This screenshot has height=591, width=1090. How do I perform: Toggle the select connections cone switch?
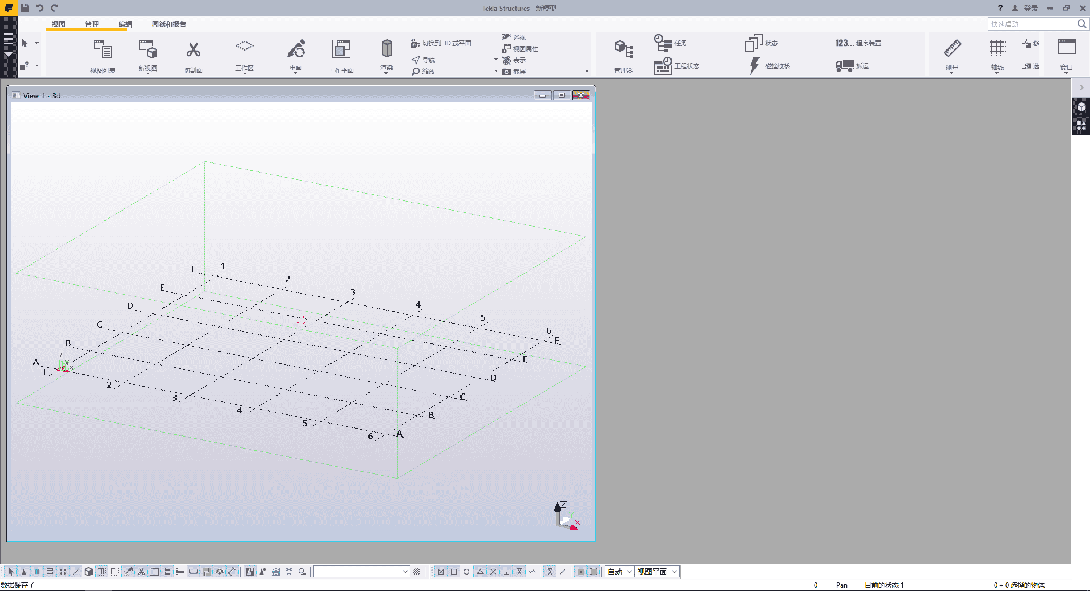point(24,572)
